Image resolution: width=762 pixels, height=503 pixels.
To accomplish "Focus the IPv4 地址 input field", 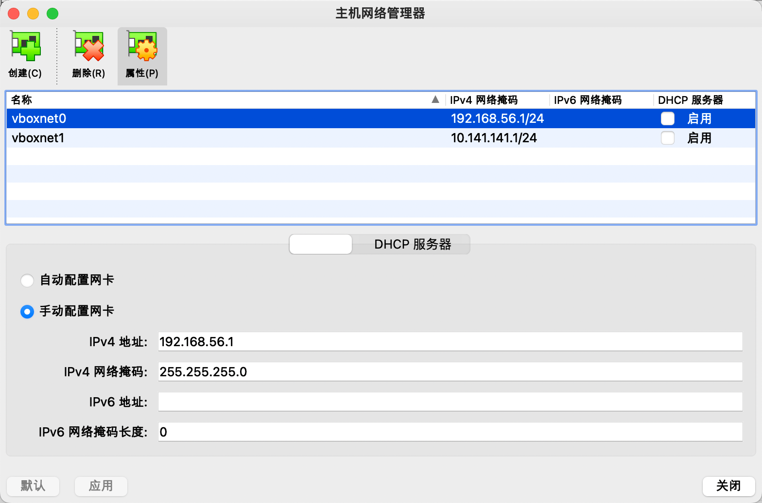I will click(450, 342).
